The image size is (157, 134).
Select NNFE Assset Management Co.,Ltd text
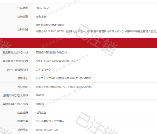point(57,61)
